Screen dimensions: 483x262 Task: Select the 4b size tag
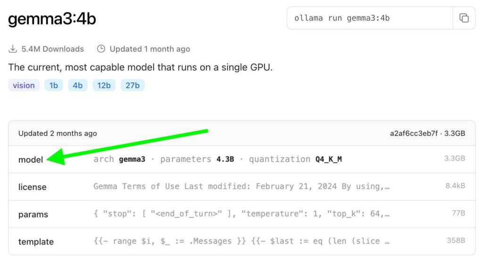click(78, 85)
